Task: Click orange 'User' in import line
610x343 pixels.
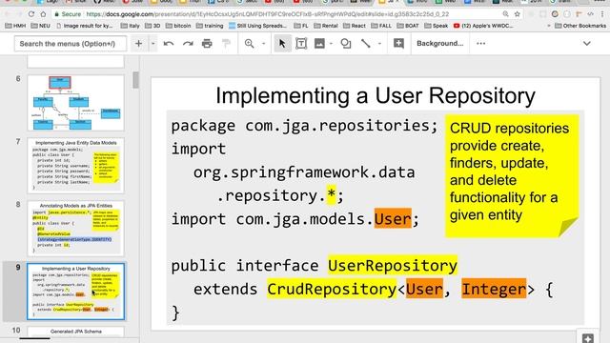Action: (393, 219)
